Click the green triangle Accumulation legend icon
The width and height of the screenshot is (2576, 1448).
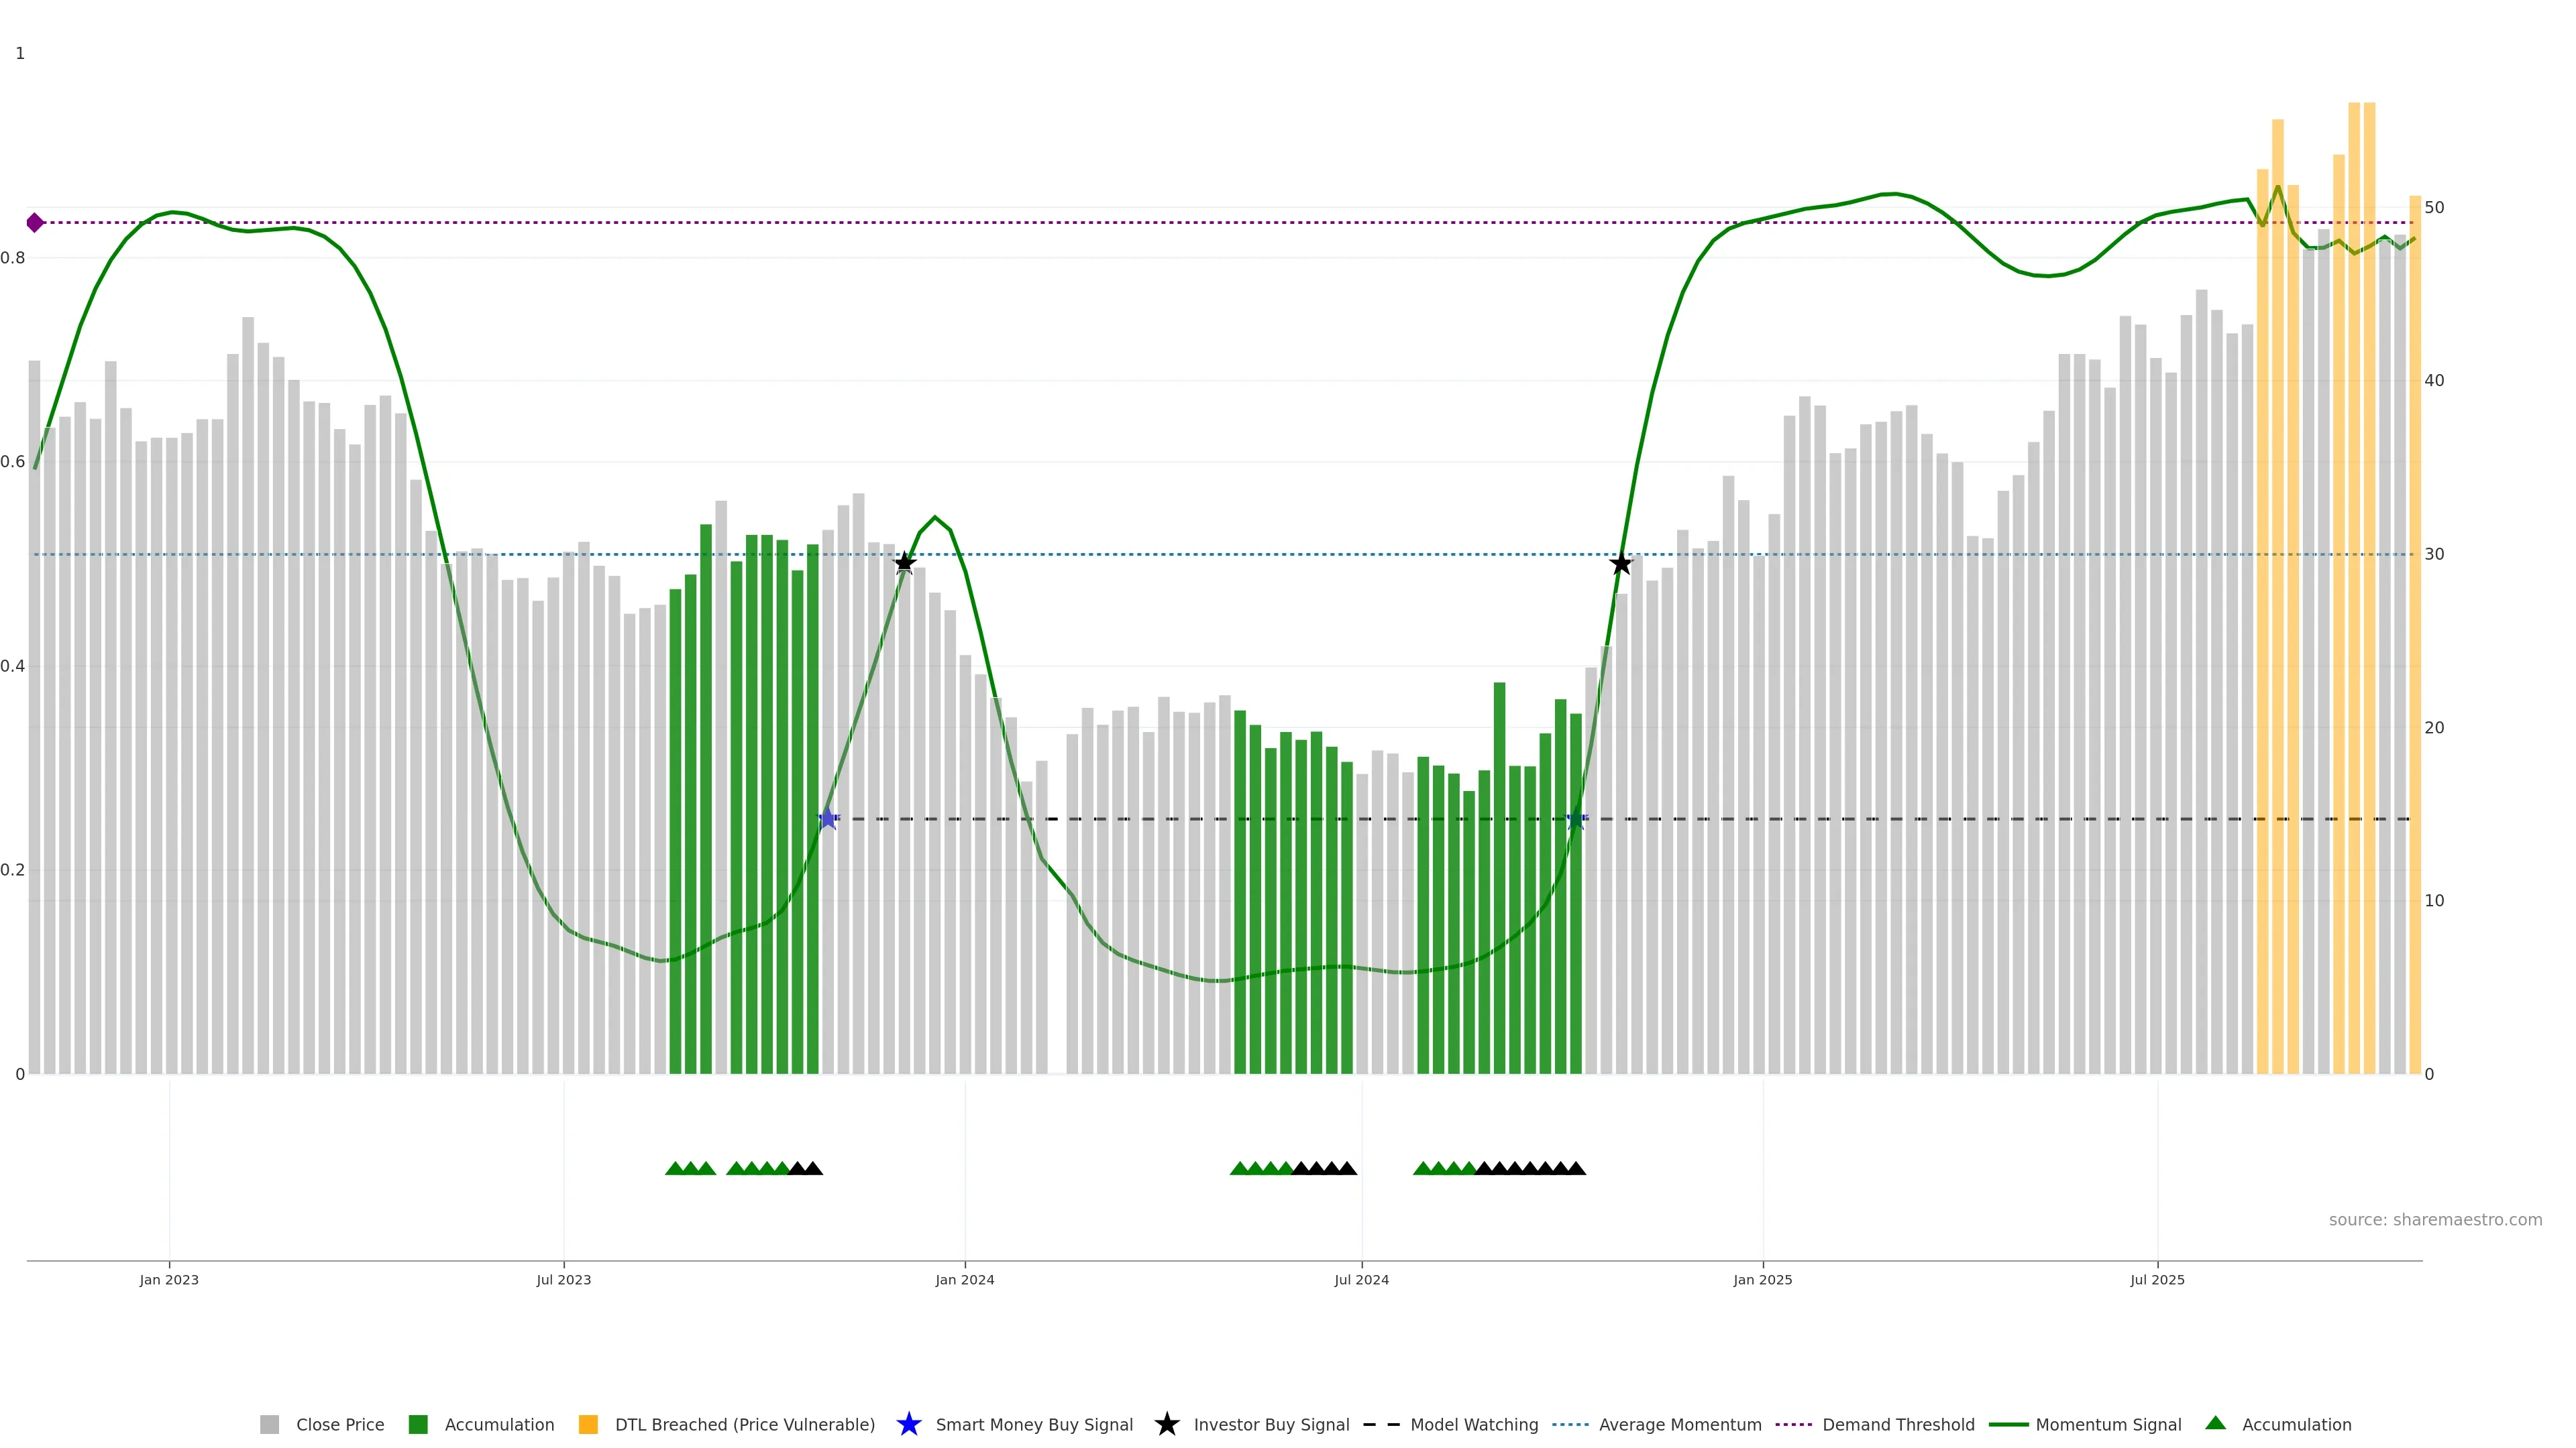point(2215,1423)
